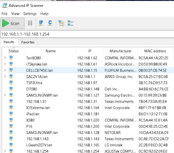
Task: Click the computer icon for LGwebOSTV.lan
Action: (x=11, y=145)
